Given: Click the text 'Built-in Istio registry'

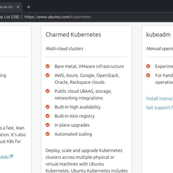Looking at the screenshot, I should pyautogui.click(x=75, y=116).
